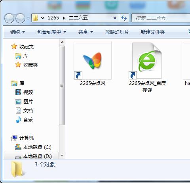Open the recent pages dropdown arrow
190x183 pixels.
28,18
